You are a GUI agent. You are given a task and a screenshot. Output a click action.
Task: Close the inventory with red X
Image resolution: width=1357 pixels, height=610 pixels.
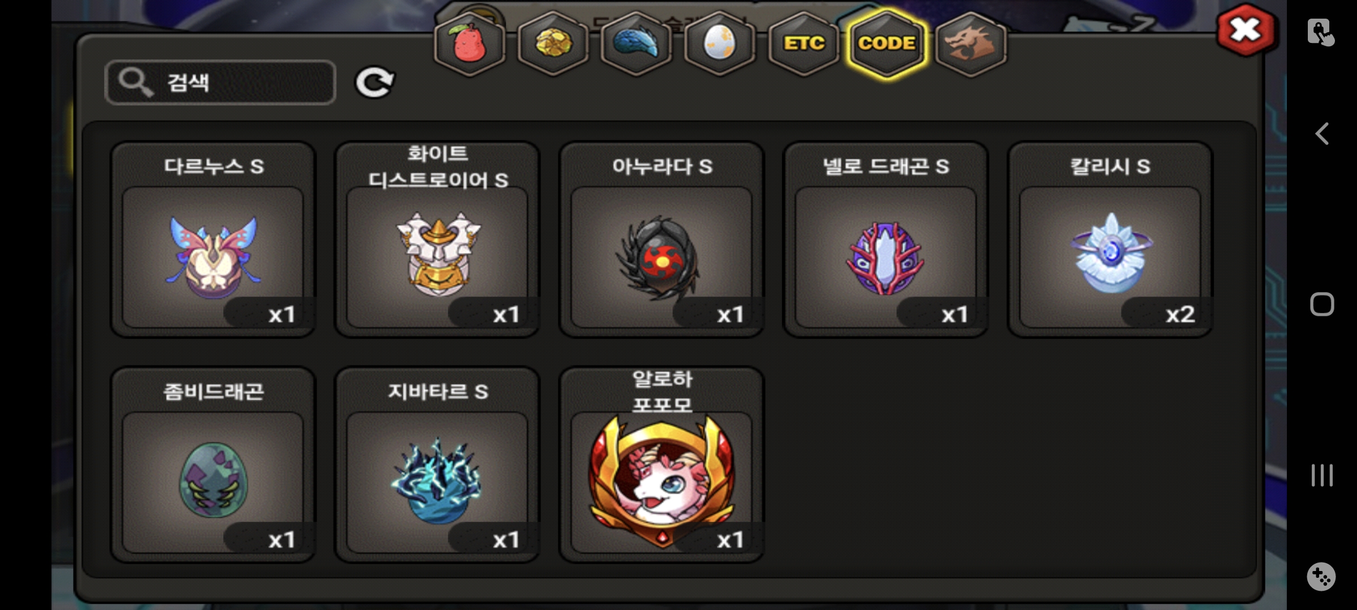tap(1246, 30)
